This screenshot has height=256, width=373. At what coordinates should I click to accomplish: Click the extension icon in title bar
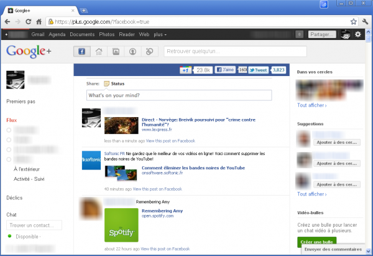[324, 4]
